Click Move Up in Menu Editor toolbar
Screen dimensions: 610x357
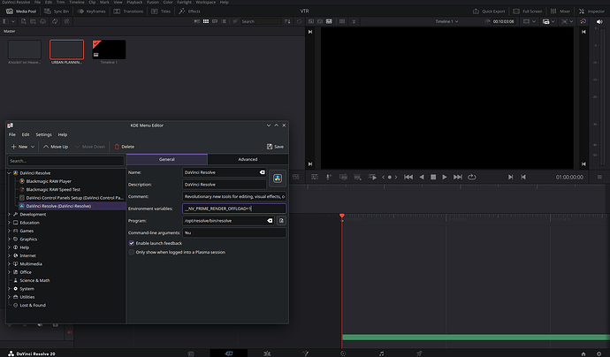click(56, 147)
